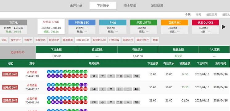Click issue number 704746148
Screen dimensions: 230x111
point(32,76)
